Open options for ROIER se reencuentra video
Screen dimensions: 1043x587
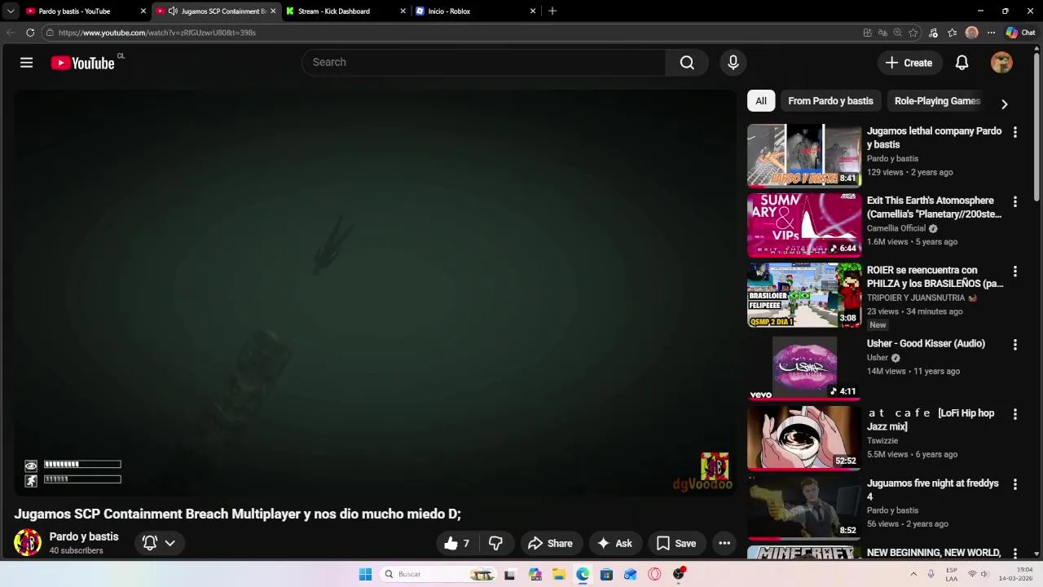(x=1014, y=271)
